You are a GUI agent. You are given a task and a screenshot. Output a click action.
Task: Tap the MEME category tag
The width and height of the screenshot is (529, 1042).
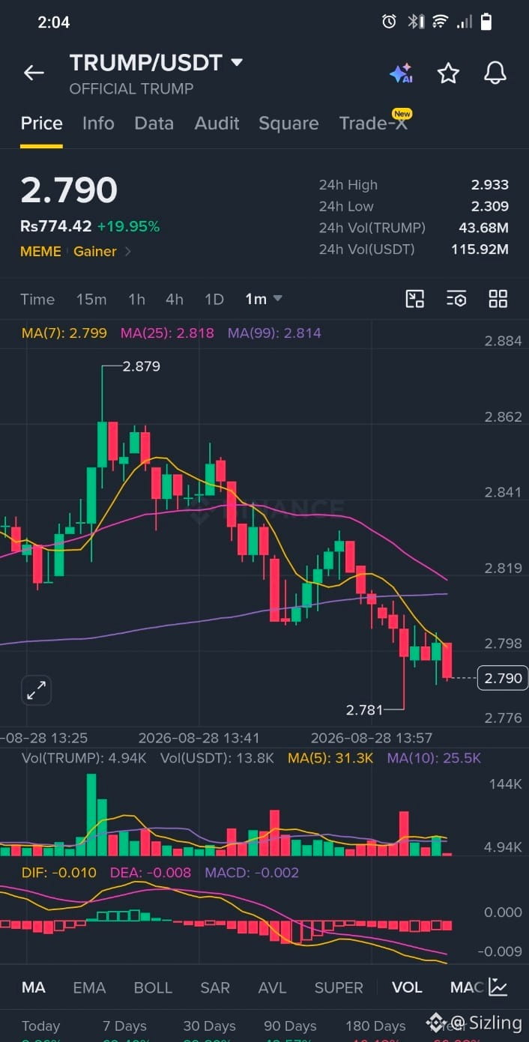pyautogui.click(x=40, y=252)
